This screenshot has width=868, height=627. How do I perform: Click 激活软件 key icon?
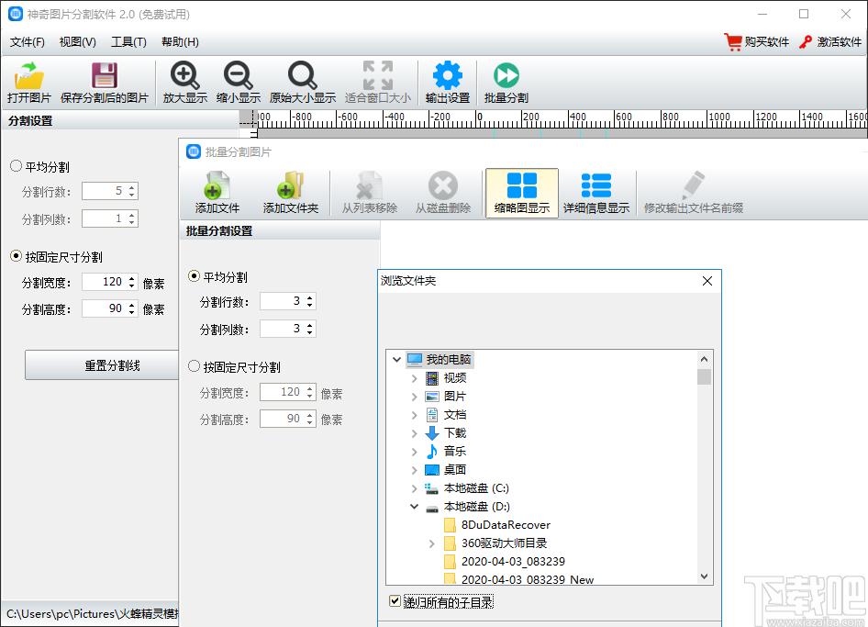[806, 42]
